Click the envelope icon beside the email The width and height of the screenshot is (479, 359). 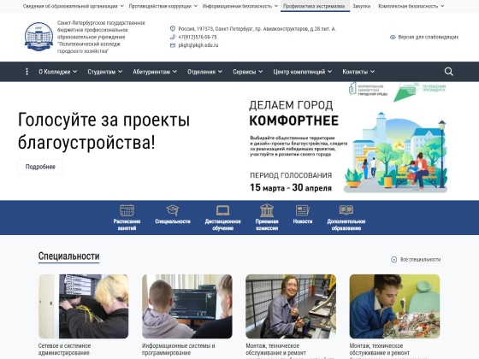pyautogui.click(x=173, y=45)
